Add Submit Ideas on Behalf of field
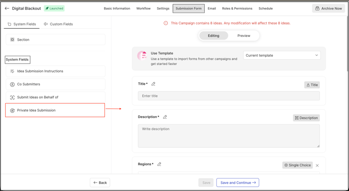Viewport: 349px width, 191px height. tap(55, 97)
